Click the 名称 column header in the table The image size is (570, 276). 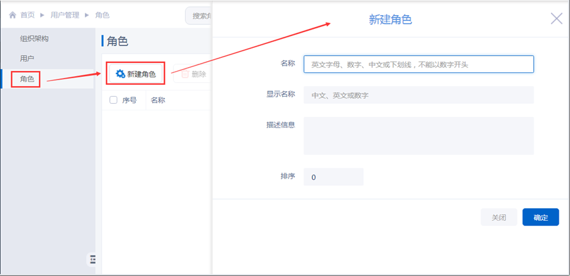tap(157, 101)
